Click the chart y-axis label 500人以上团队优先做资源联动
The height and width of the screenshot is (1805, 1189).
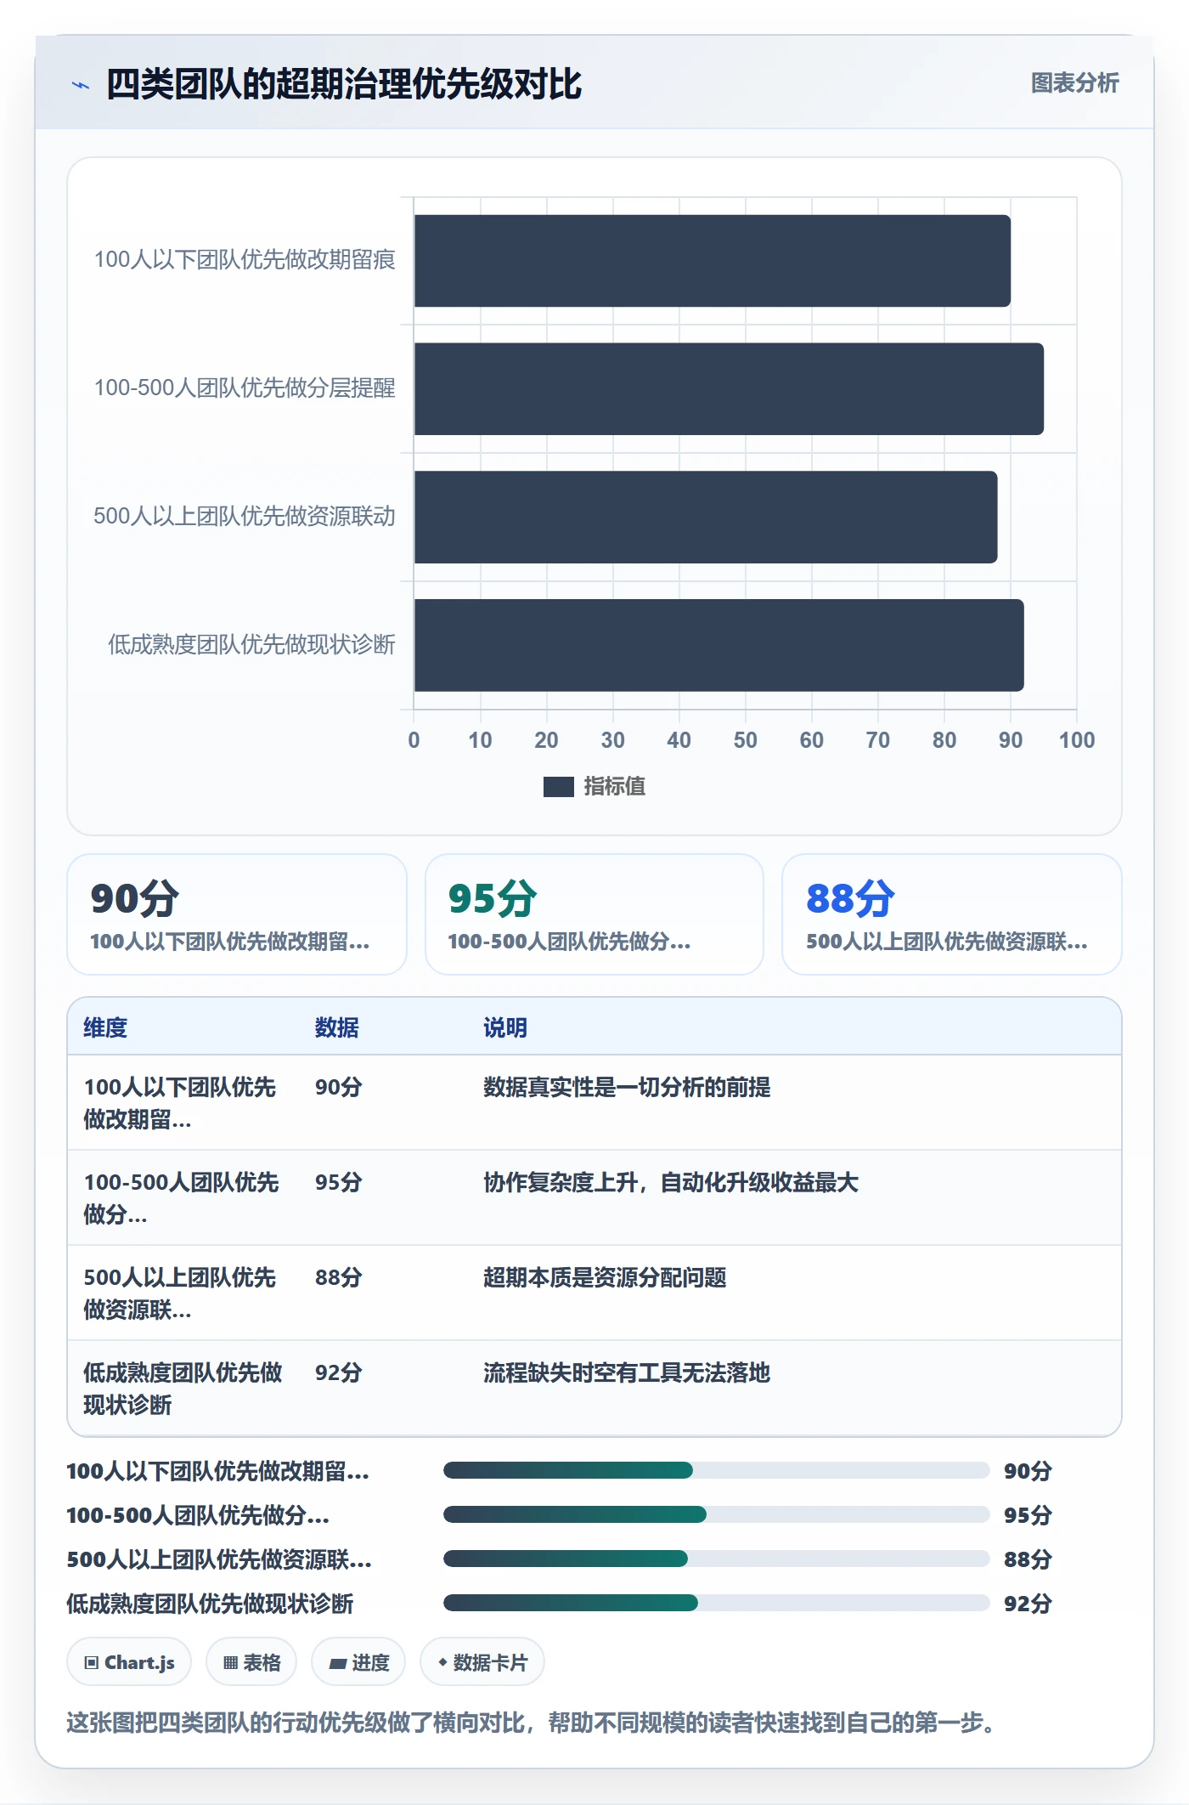click(x=245, y=517)
